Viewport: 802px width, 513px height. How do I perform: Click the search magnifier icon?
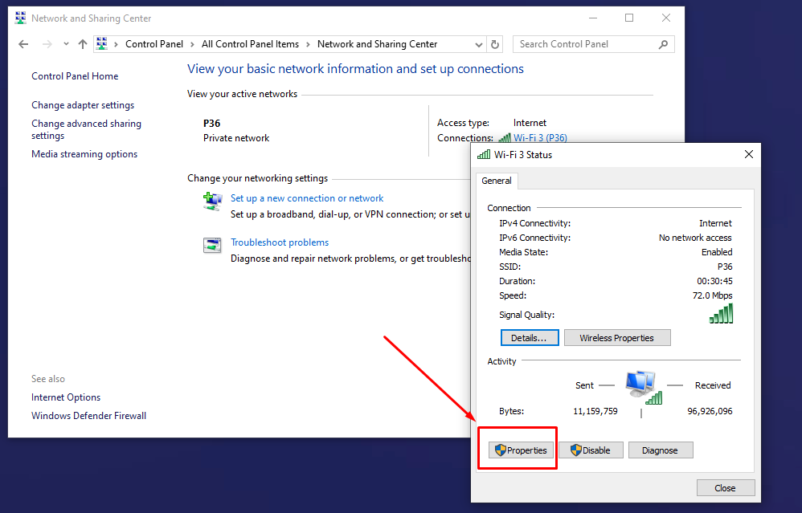(x=664, y=44)
